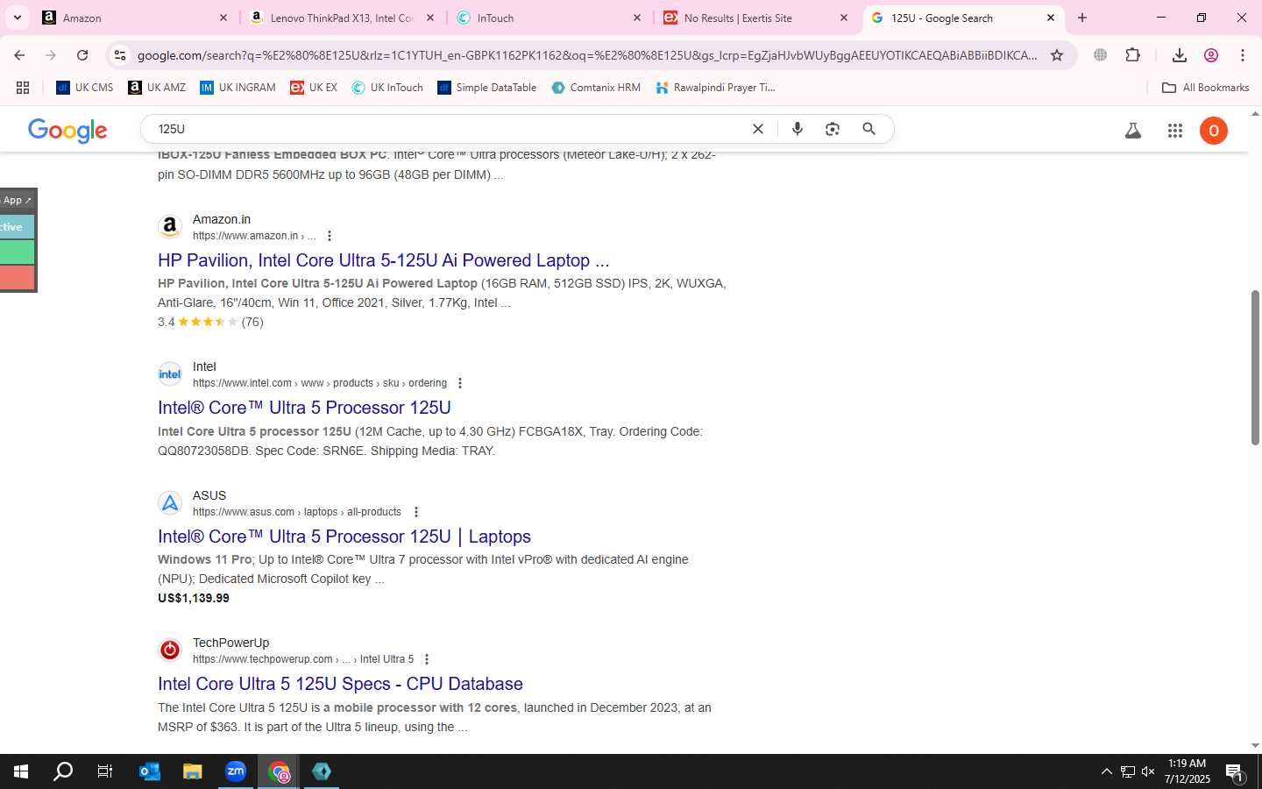Switch to the Amazon tab
Viewport: 1262px width, 789px height.
134,18
